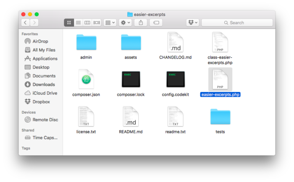Minimize window with the yellow button
This screenshot has height=182, width=294.
tap(30, 14)
